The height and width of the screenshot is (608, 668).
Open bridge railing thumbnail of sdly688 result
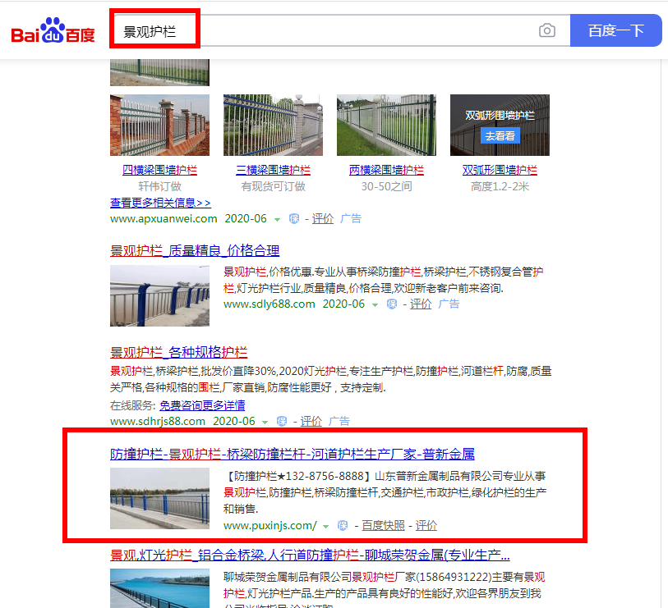click(159, 295)
